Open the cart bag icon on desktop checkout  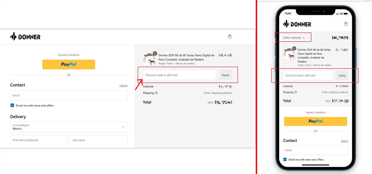230,37
